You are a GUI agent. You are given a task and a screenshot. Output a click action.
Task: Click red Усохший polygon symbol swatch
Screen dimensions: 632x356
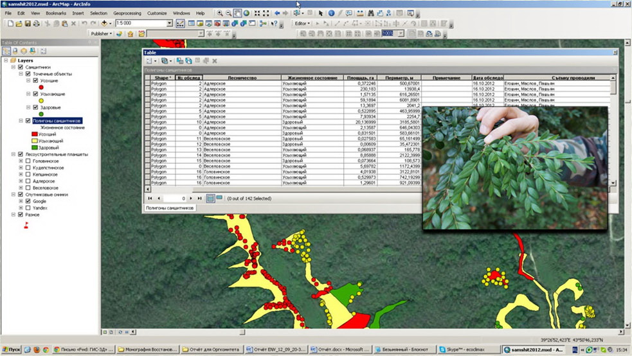[x=35, y=134]
